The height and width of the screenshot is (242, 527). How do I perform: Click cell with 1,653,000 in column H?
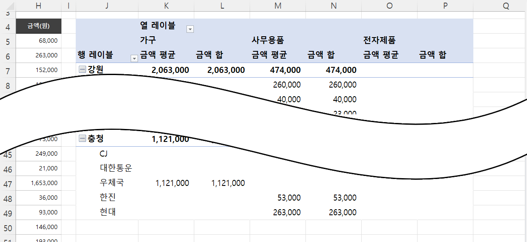coord(39,183)
